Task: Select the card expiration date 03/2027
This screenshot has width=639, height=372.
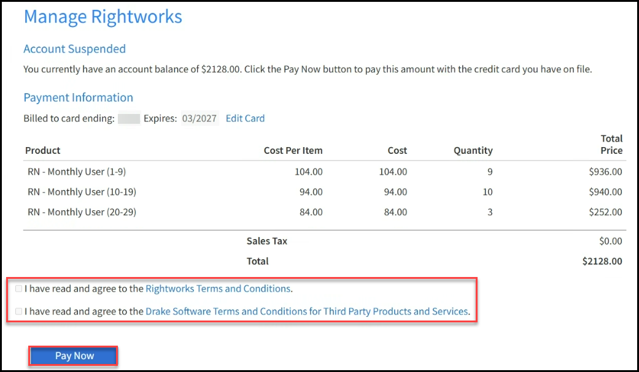Action: pyautogui.click(x=199, y=118)
